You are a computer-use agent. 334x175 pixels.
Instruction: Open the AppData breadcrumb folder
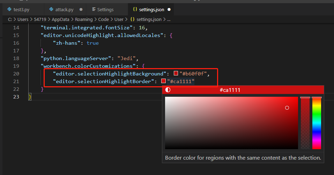(x=60, y=20)
